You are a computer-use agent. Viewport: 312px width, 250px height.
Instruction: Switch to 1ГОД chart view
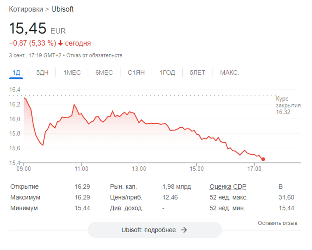[167, 73]
